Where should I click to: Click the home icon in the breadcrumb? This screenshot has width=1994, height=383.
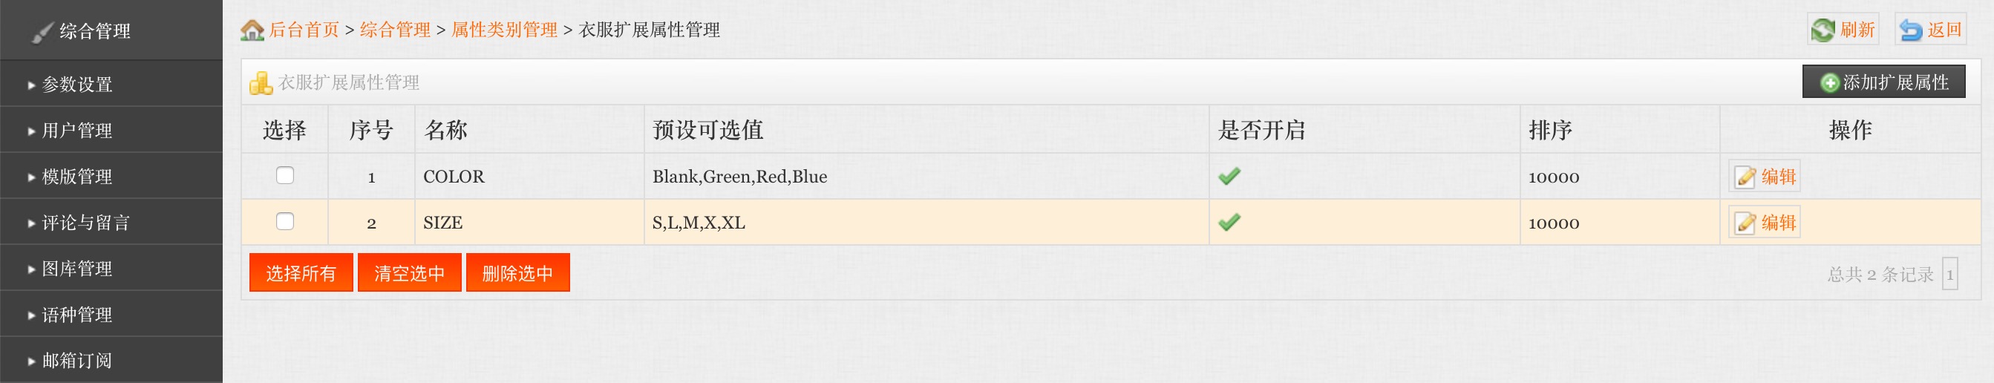[252, 30]
